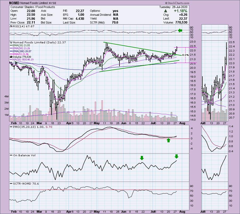
Task: Click the 8.0% measurement label
Action: click(x=185, y=55)
